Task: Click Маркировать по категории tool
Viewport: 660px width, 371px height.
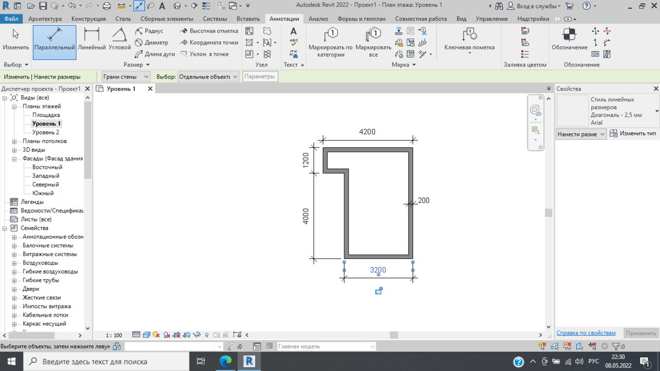Action: click(331, 43)
